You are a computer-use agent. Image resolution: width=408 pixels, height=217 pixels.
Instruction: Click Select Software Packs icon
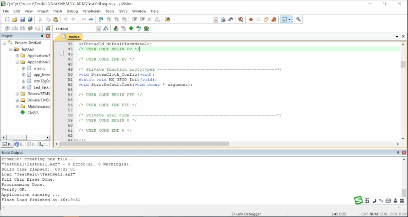(139, 28)
